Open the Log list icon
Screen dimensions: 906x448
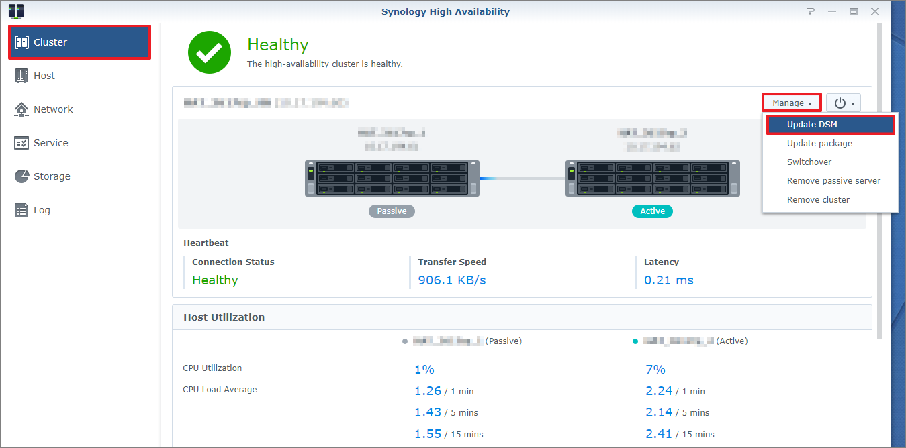tap(21, 210)
